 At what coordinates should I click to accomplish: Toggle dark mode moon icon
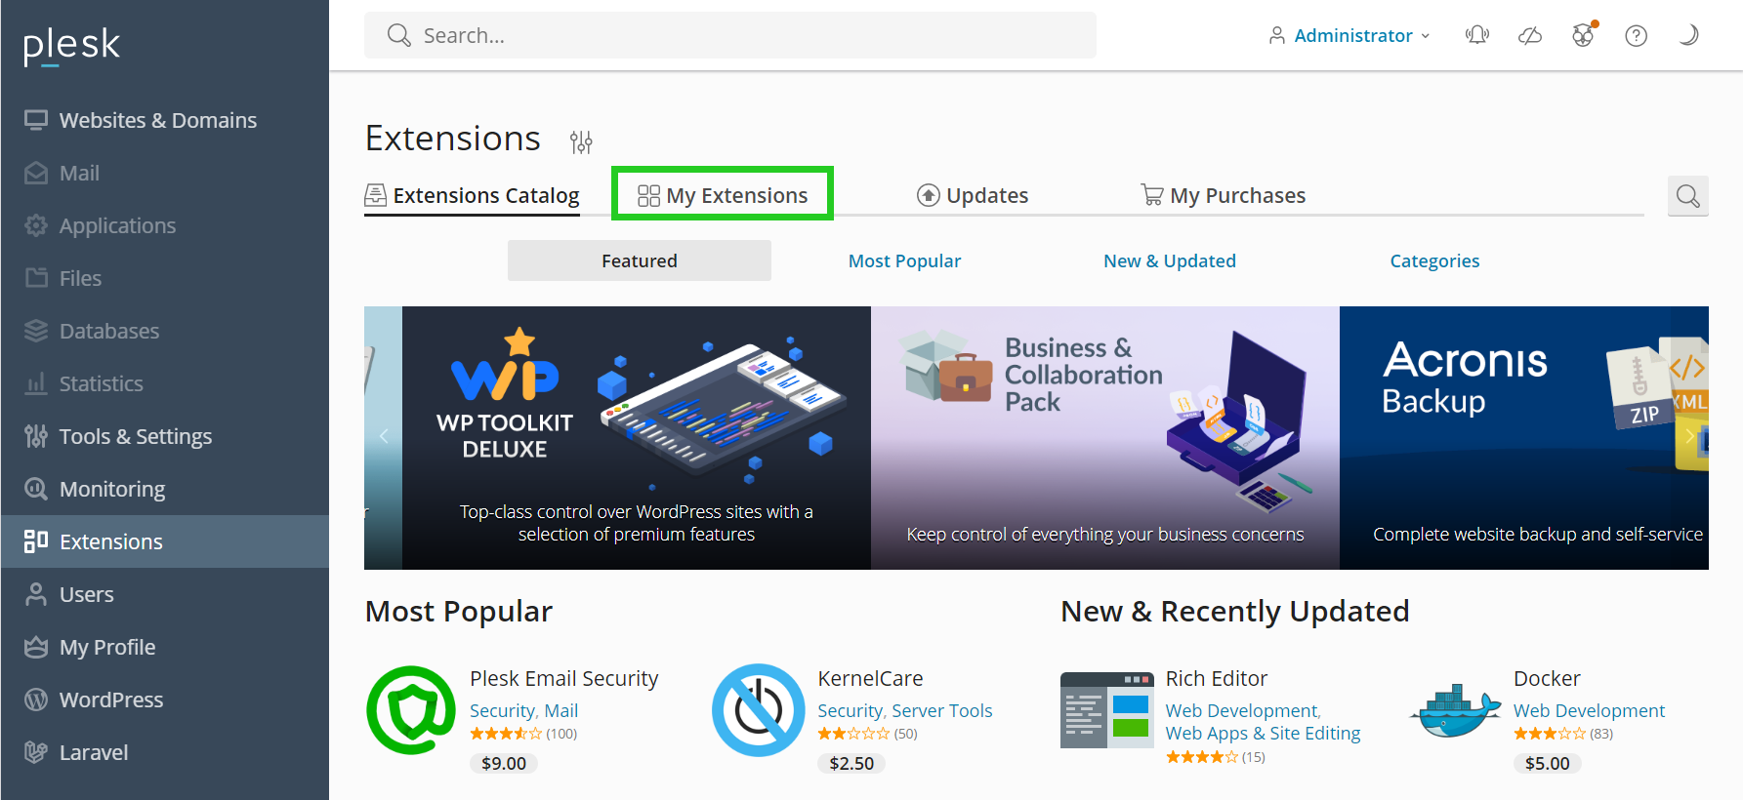1688,35
